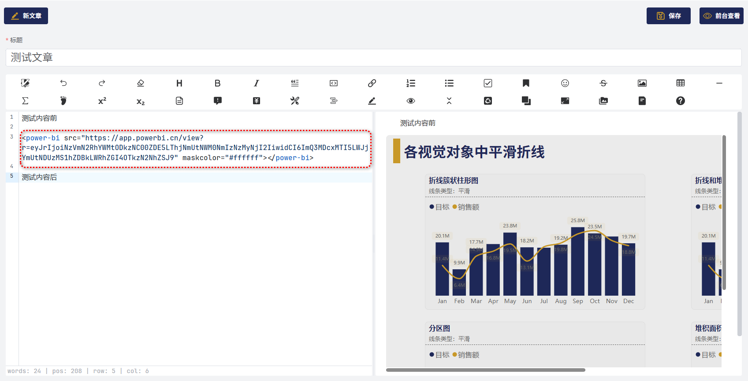Image resolution: width=748 pixels, height=381 pixels.
Task: Click the black note card icon
Action: pos(642,101)
